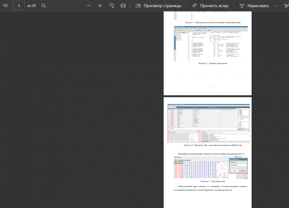Screen dimensions: 289x208
Task: Expand the Нарисовать pen options dropdown
Action: [276, 6]
